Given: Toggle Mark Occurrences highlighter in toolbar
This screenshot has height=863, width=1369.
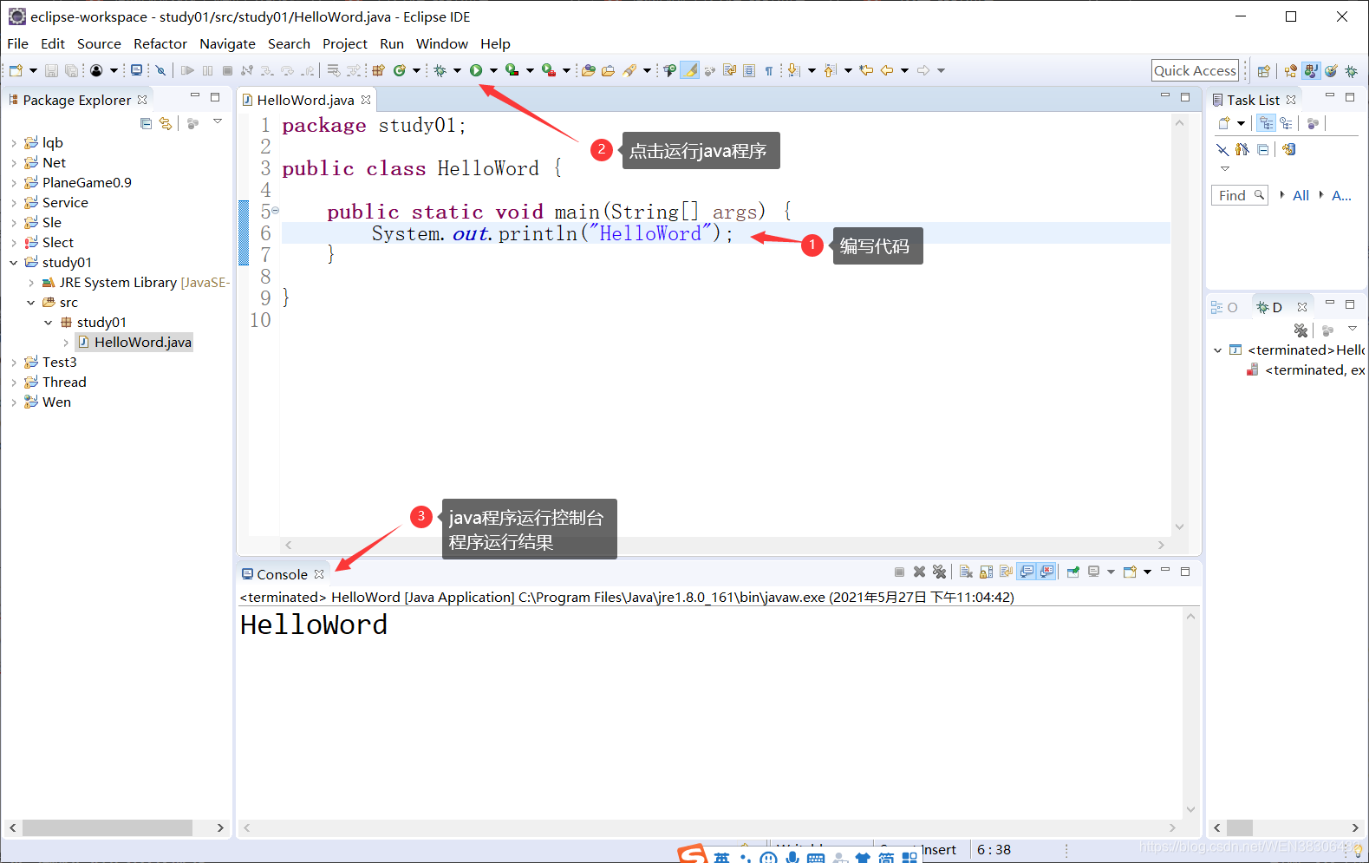Looking at the screenshot, I should [689, 70].
